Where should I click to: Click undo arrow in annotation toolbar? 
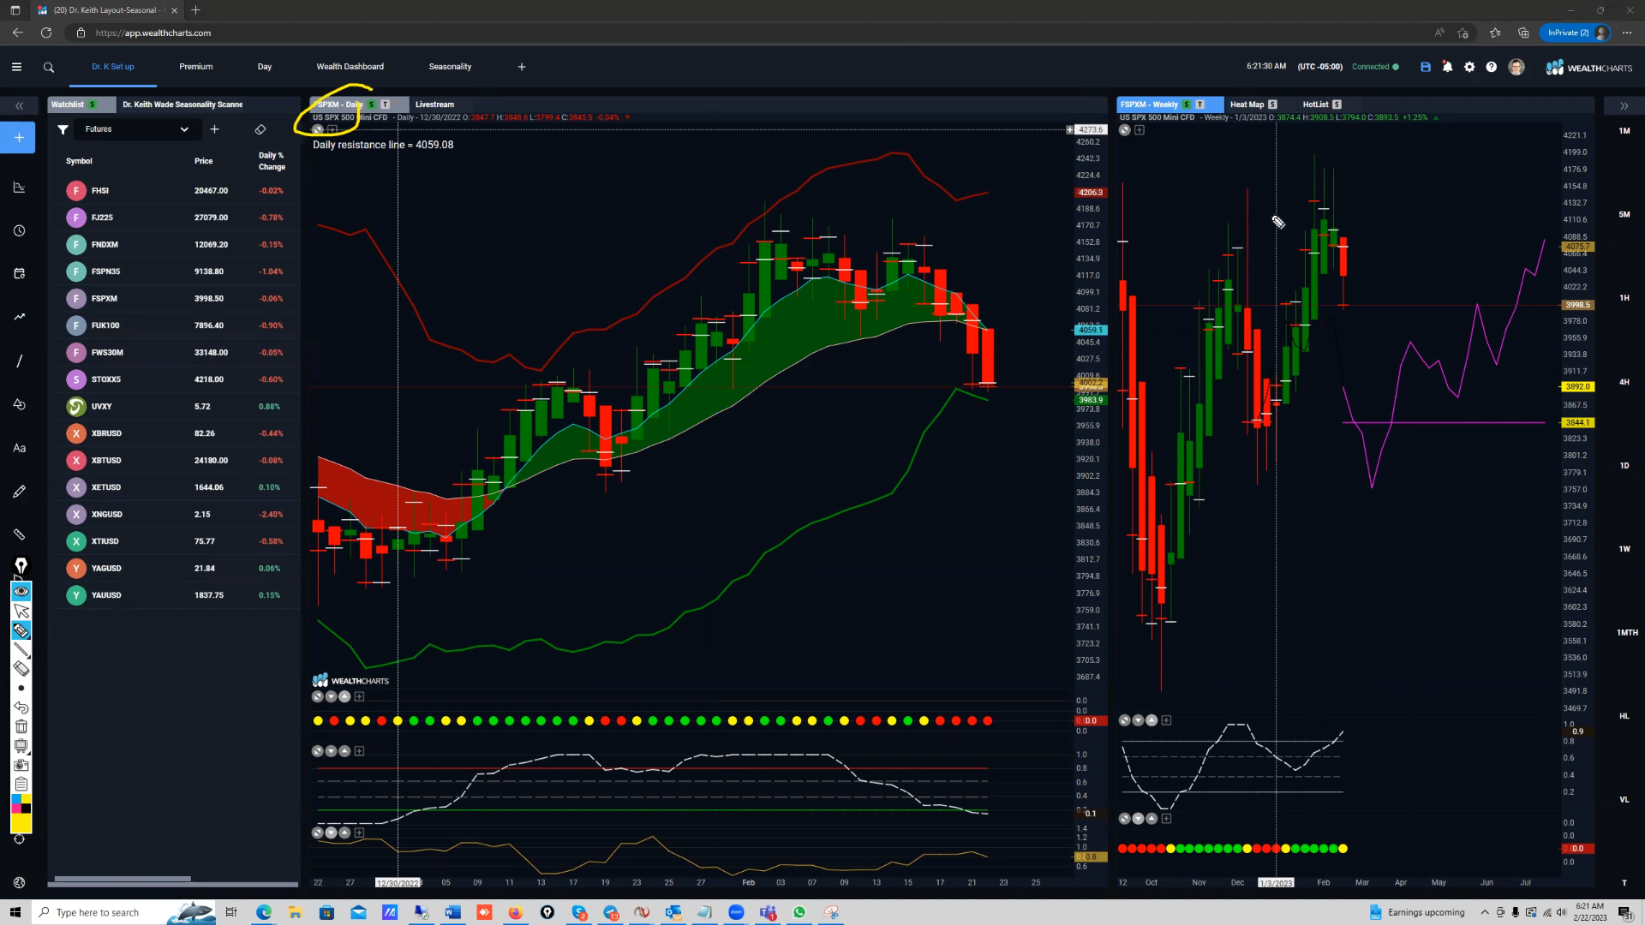(x=21, y=707)
